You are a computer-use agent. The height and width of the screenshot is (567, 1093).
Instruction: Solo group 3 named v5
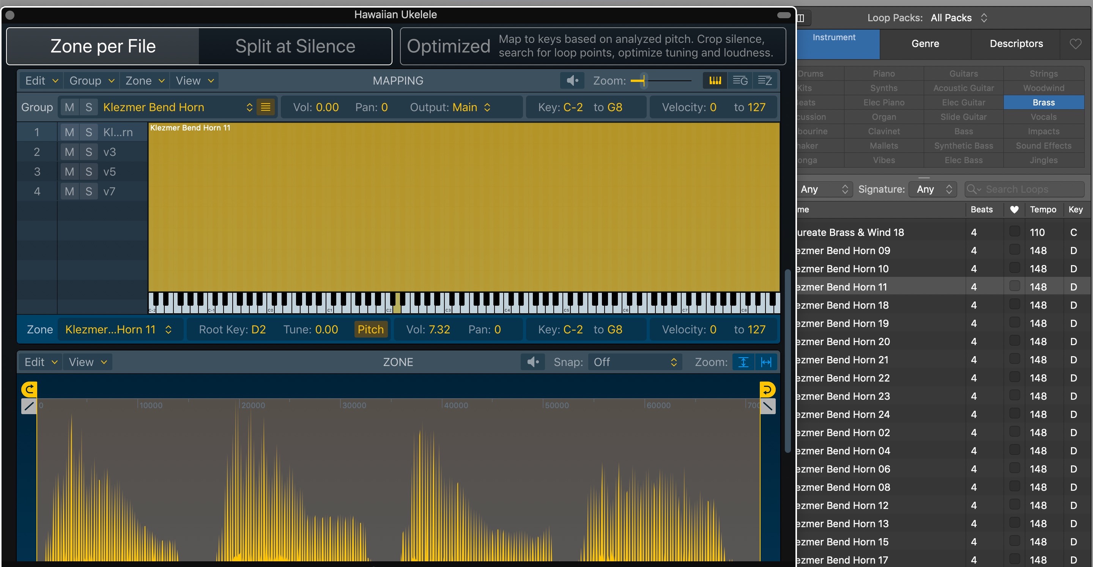(x=89, y=172)
